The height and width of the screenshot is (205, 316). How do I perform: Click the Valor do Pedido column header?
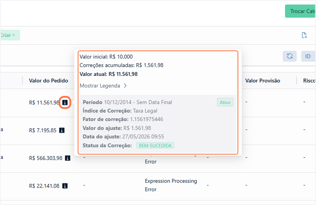coord(48,81)
